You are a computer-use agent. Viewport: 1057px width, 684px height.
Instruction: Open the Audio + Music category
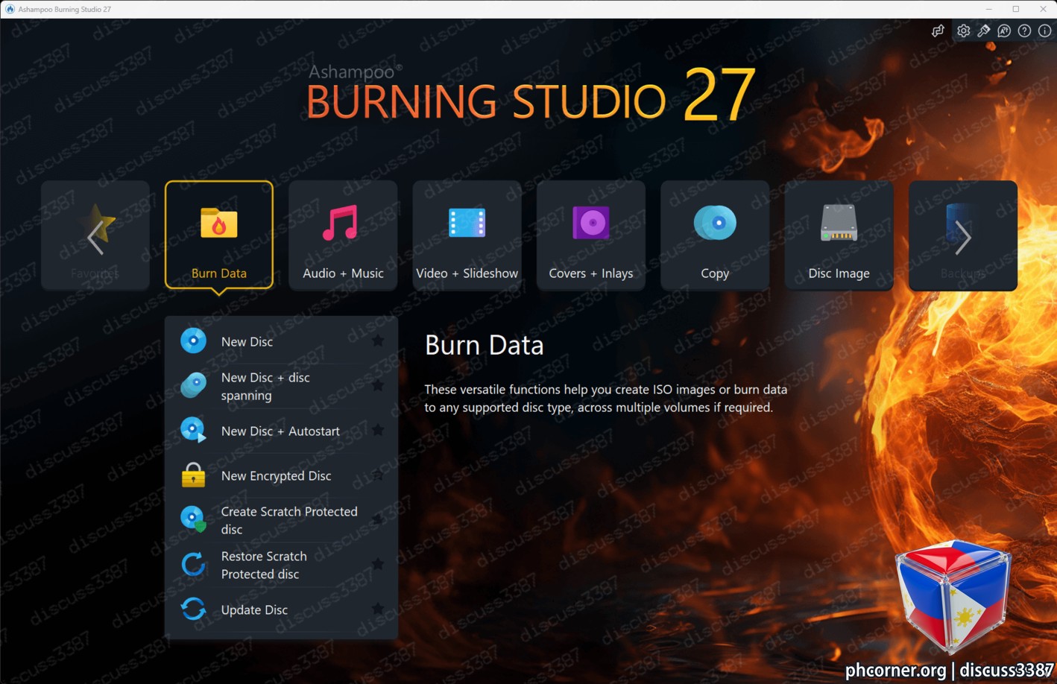[x=343, y=235]
